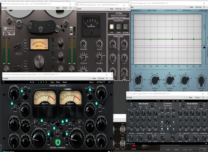This screenshot has height=152, width=208.
Task: Adjust the Nova-67P purple threshold marker
Action: (204, 47)
